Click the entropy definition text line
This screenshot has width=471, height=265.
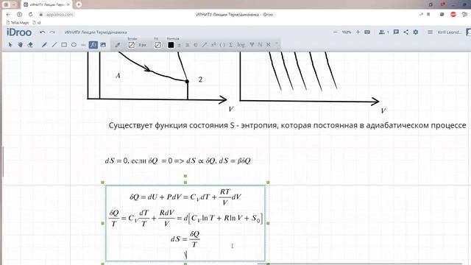coord(287,125)
